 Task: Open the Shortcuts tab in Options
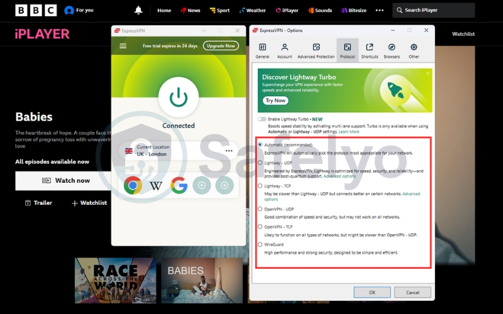tap(370, 51)
